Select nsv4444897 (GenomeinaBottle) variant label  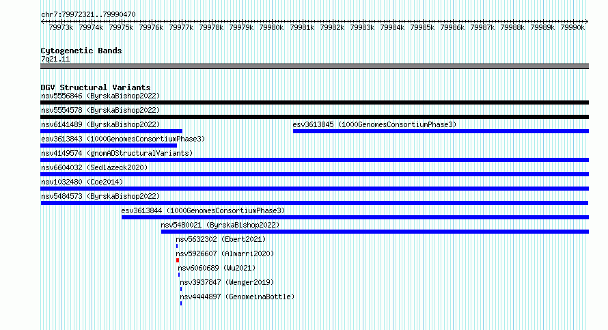tap(237, 297)
